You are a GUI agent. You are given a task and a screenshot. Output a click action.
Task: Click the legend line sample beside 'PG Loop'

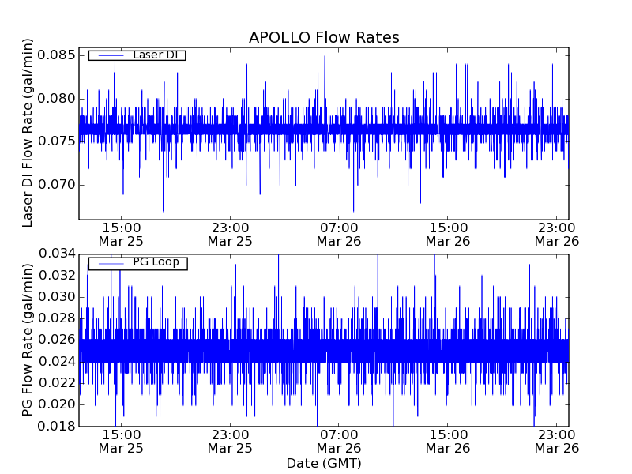click(111, 264)
